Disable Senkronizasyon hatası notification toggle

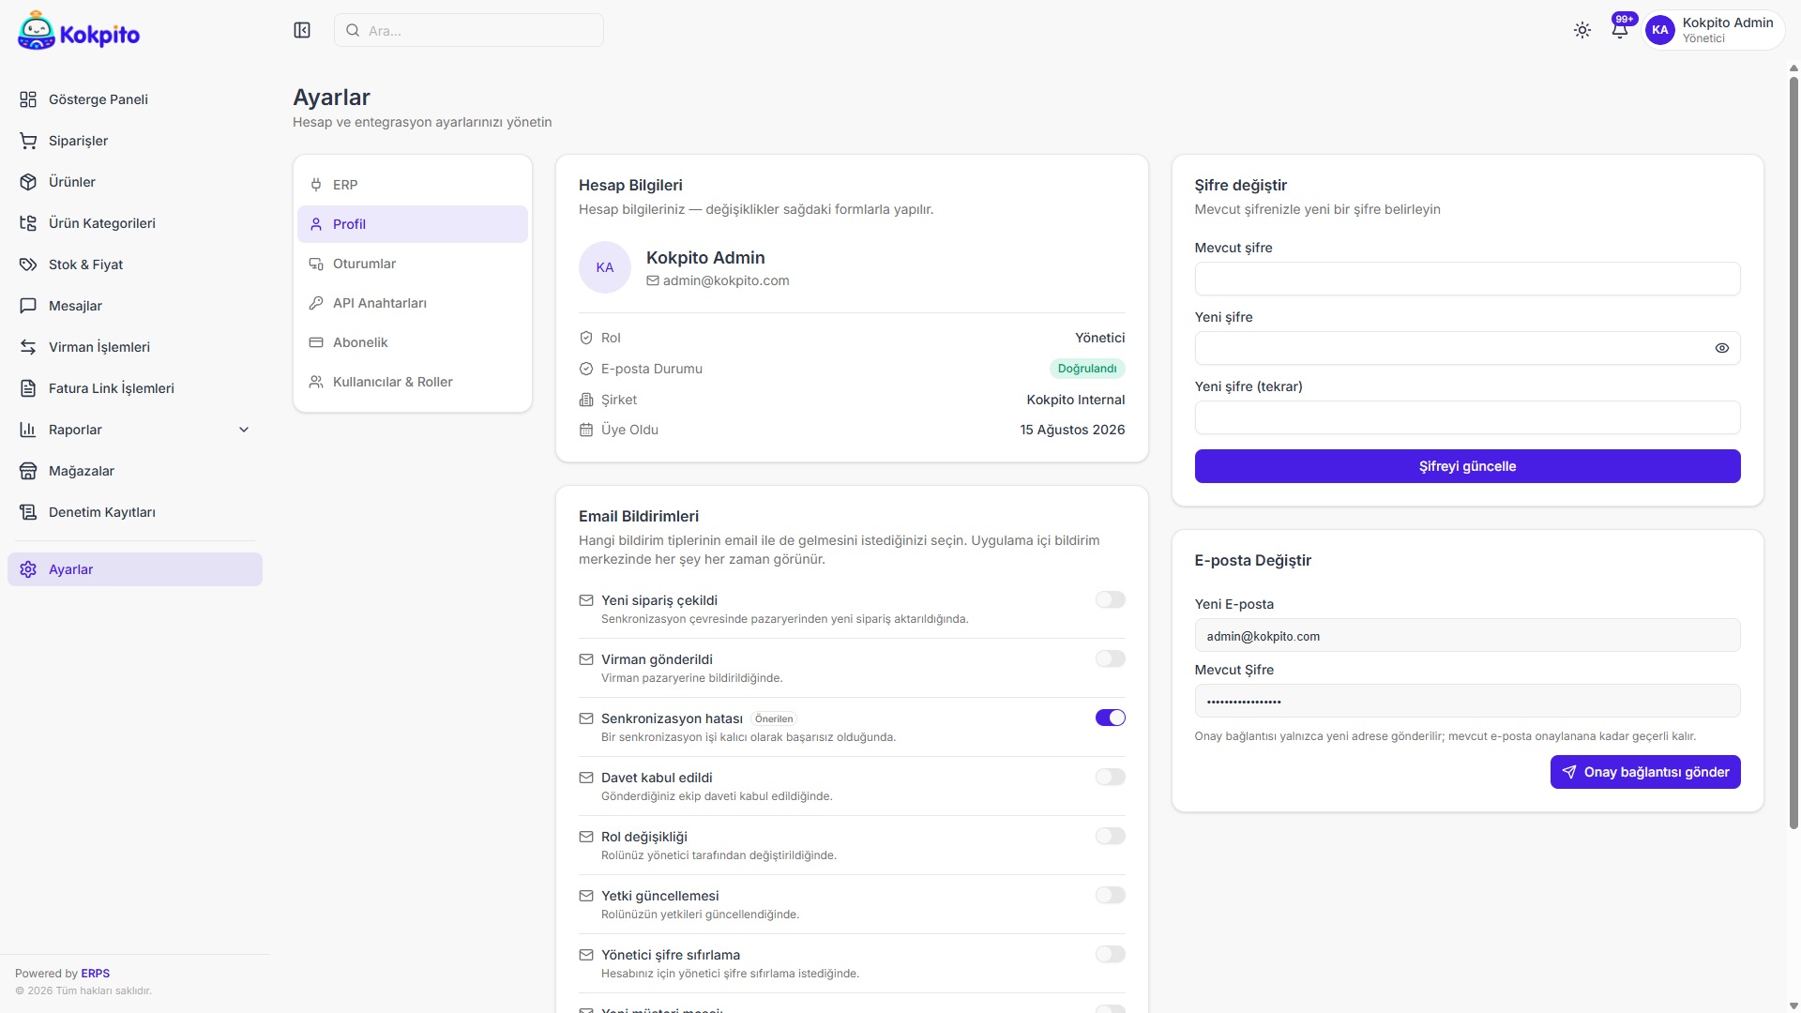click(x=1110, y=718)
